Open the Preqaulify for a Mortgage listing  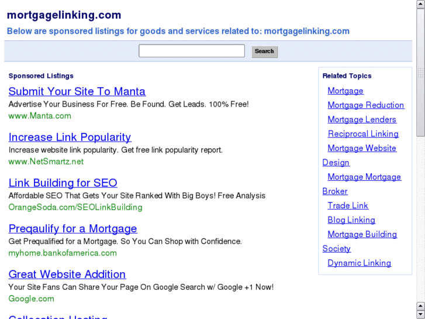(x=73, y=229)
